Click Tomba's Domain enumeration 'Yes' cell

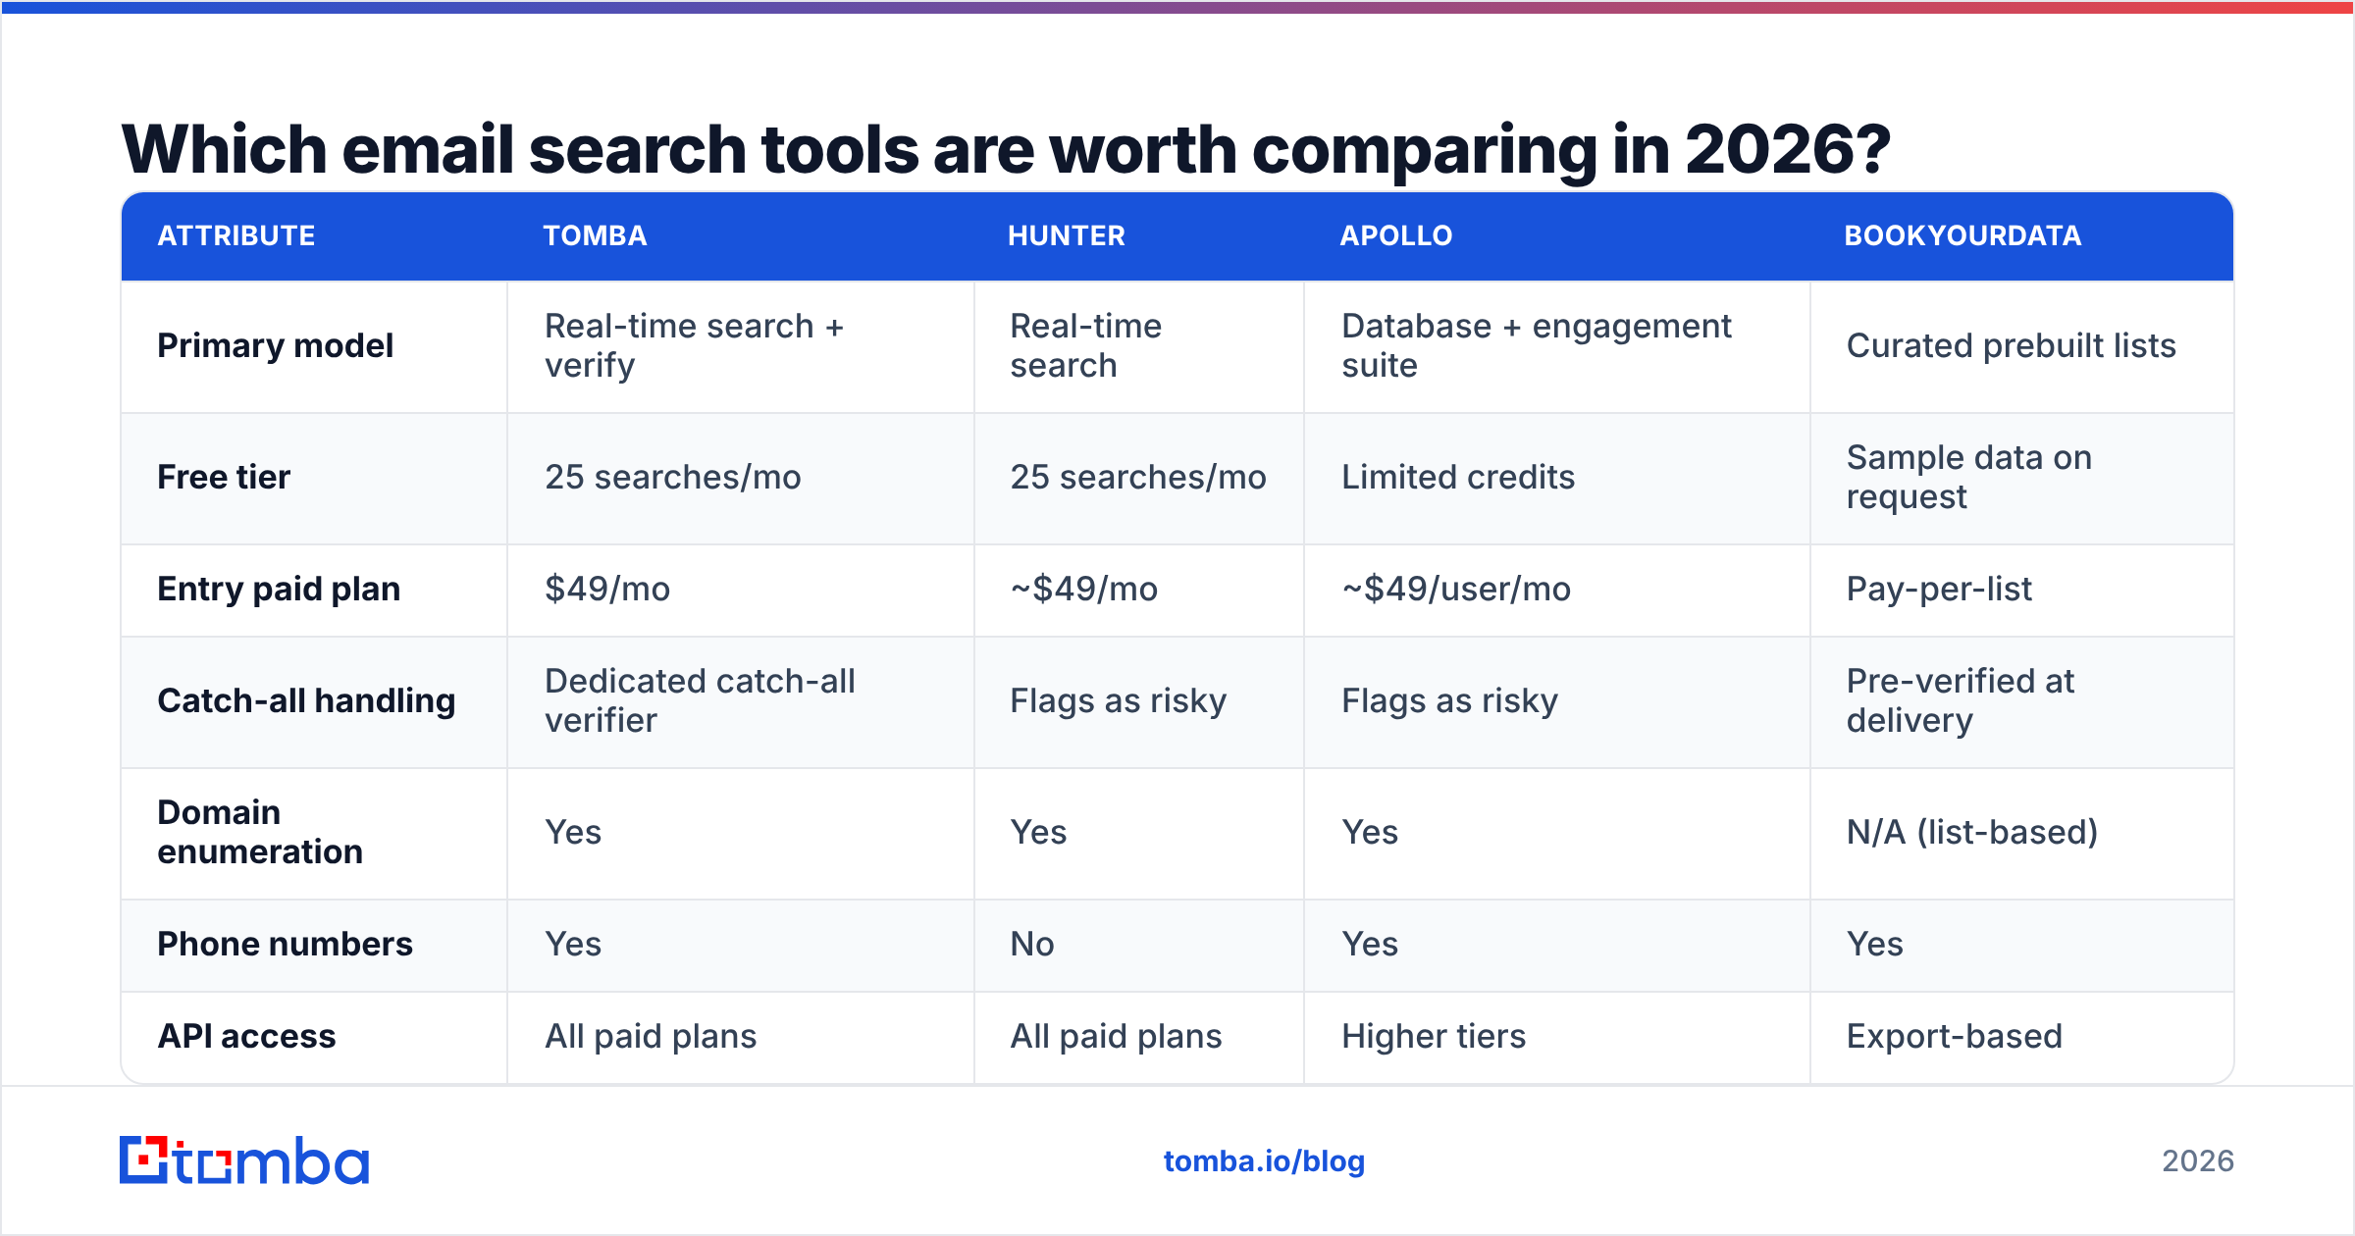coord(741,834)
